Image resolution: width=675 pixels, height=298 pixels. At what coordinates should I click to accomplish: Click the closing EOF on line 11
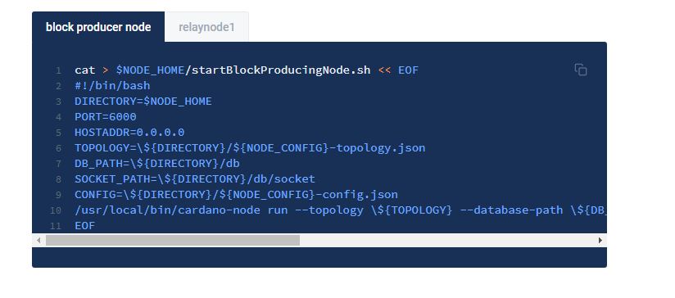85,225
